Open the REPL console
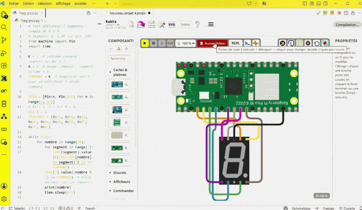This screenshot has width=362, height=210. tap(235, 43)
